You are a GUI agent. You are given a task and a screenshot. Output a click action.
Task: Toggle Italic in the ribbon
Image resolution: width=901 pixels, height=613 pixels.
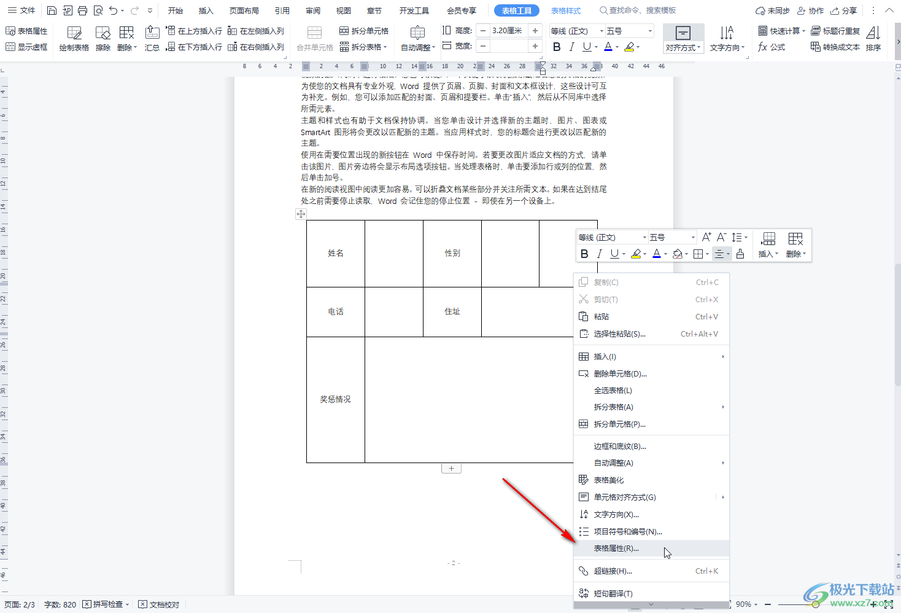click(x=572, y=47)
